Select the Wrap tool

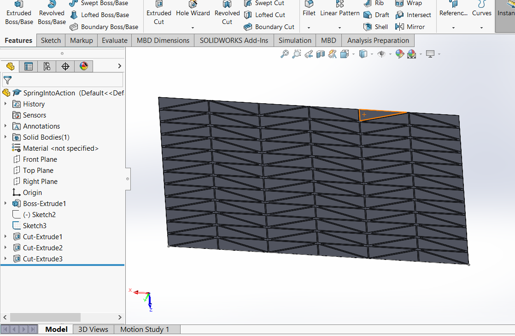pos(409,3)
